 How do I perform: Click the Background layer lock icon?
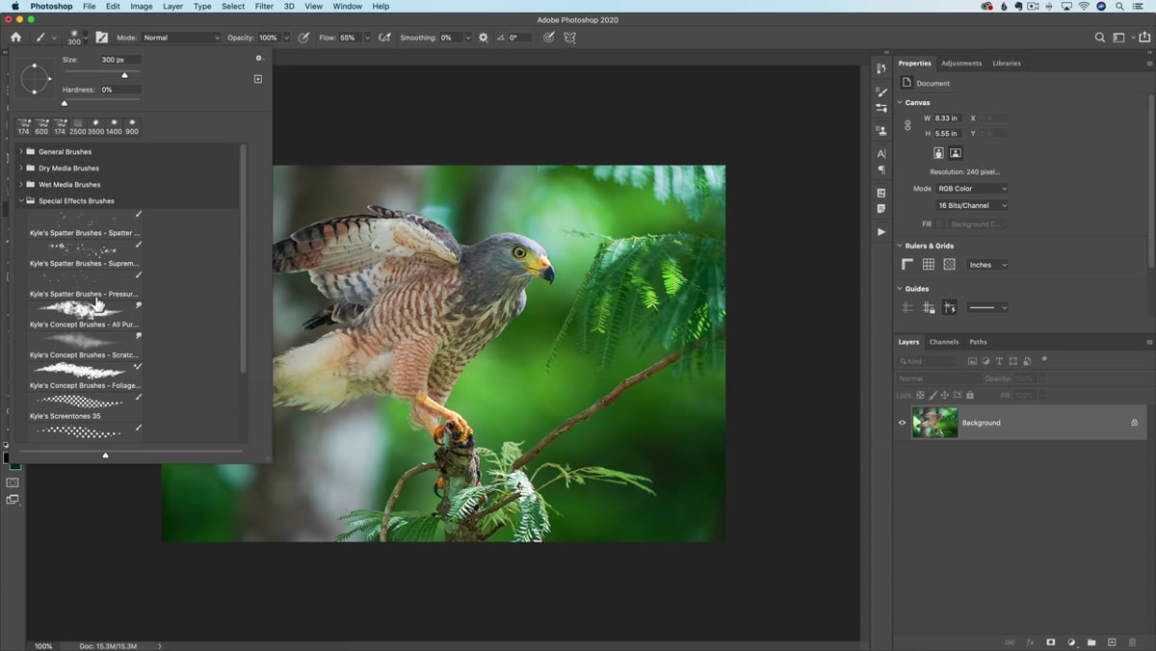(1134, 423)
